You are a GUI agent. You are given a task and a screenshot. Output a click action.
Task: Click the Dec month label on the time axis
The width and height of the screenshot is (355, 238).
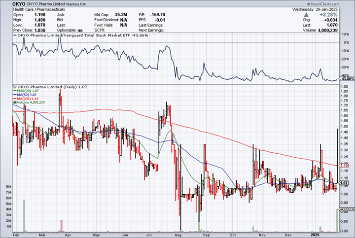coord(288,235)
